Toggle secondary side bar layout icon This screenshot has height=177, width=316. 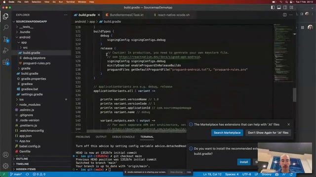coord(285,7)
